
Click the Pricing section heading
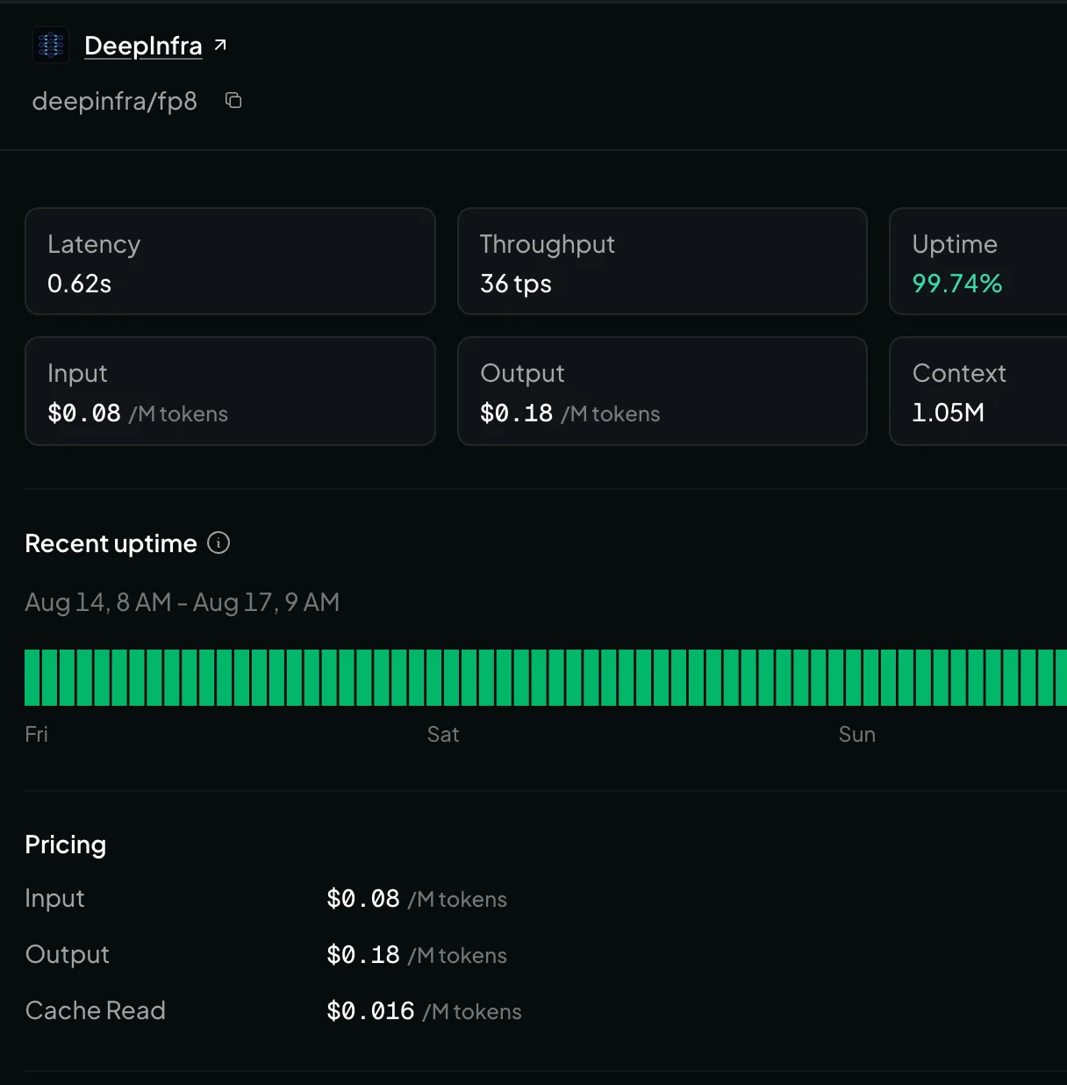click(x=66, y=844)
